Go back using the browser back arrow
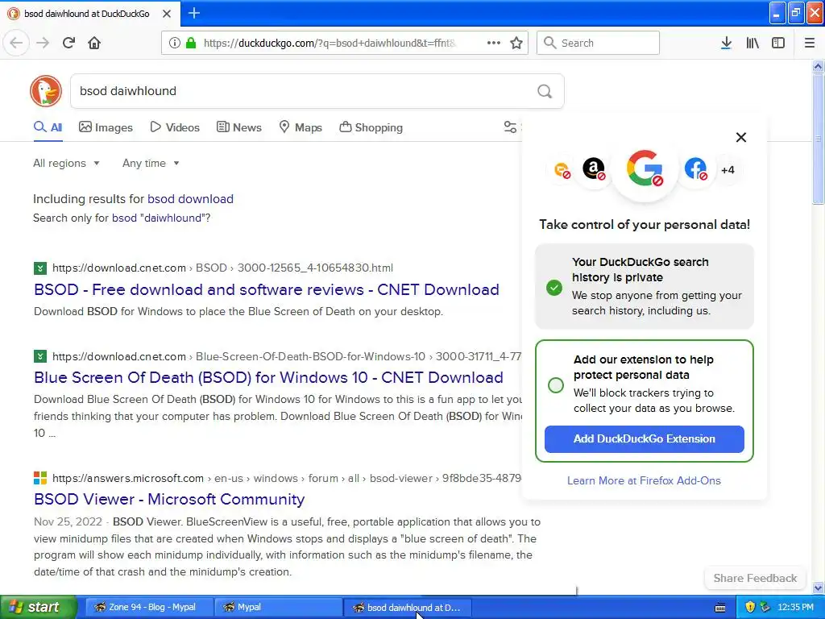 pyautogui.click(x=16, y=43)
